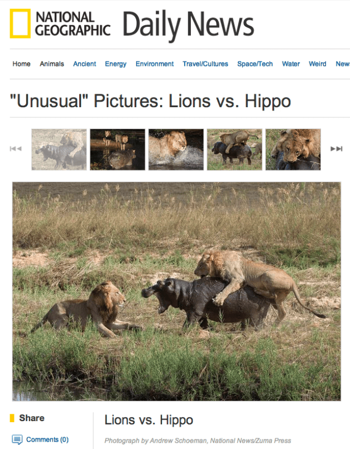Image resolution: width=350 pixels, height=449 pixels.
Task: Click the main lions vs. hippo photo
Action: [x=176, y=291]
